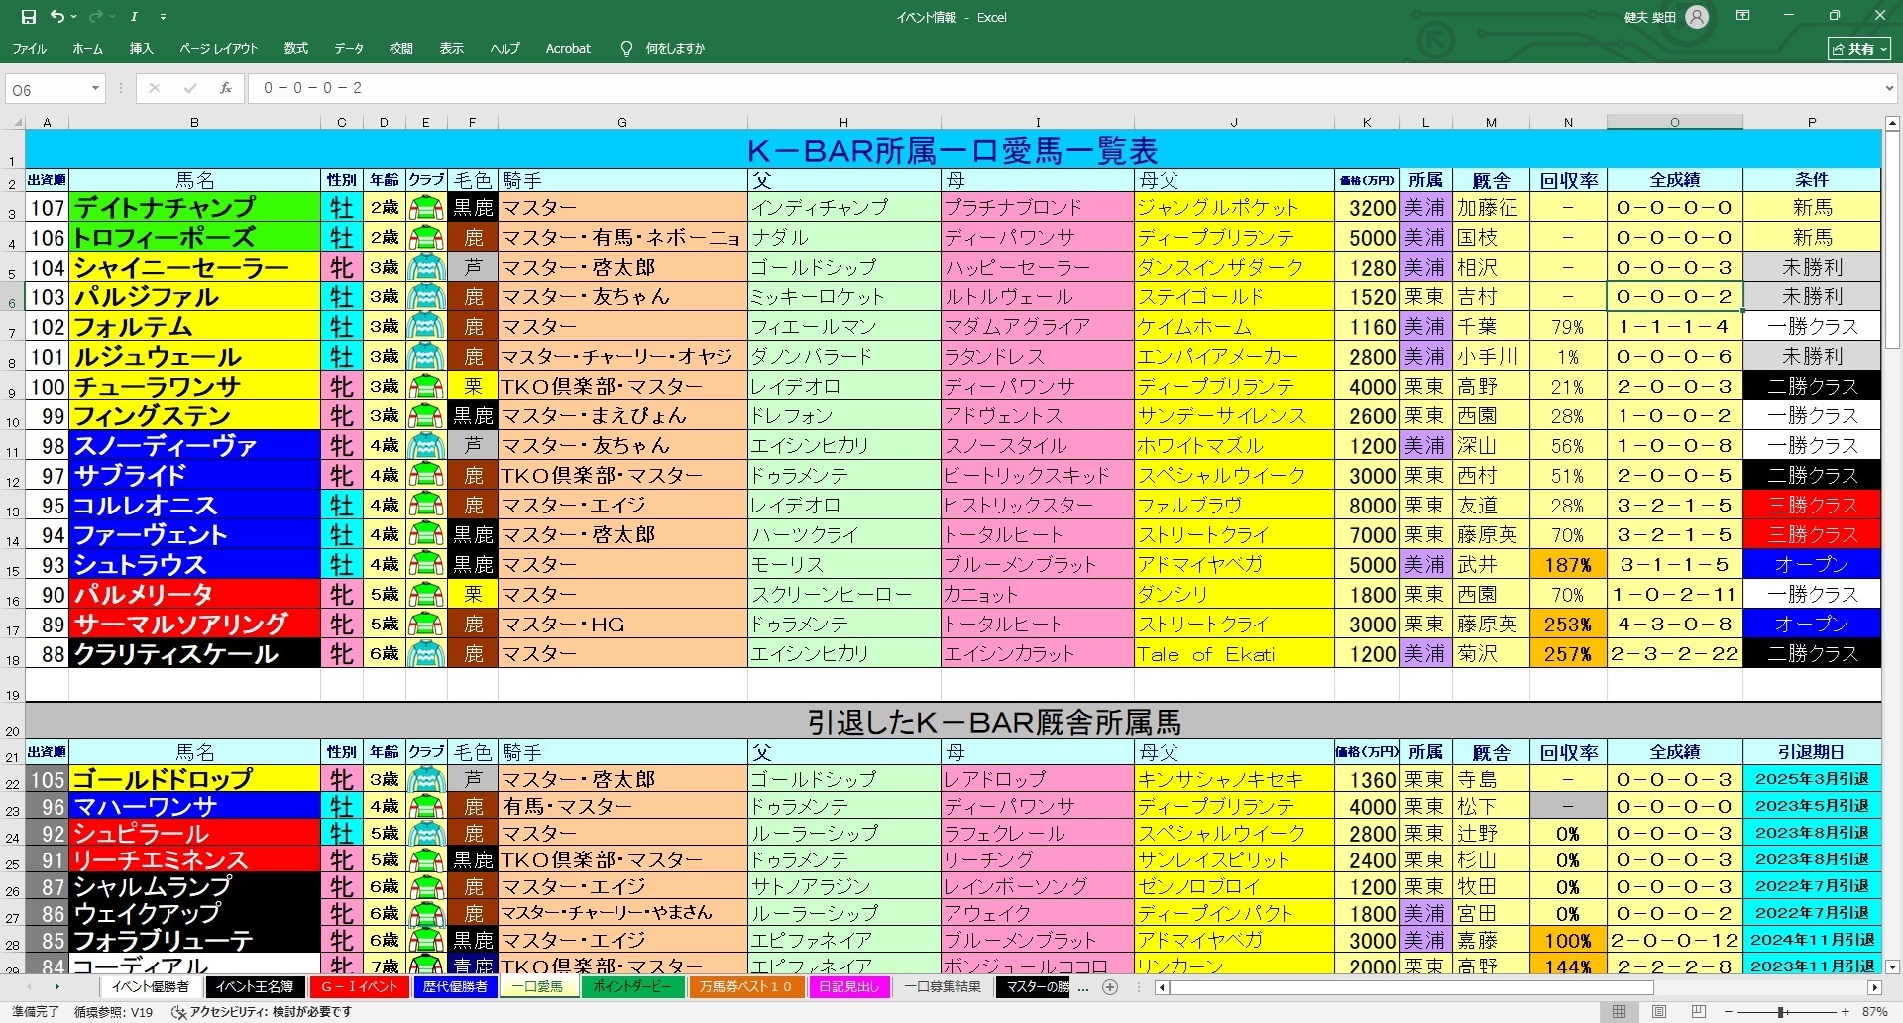Open the 挿入 (Insert) ribbon tab

click(x=141, y=49)
